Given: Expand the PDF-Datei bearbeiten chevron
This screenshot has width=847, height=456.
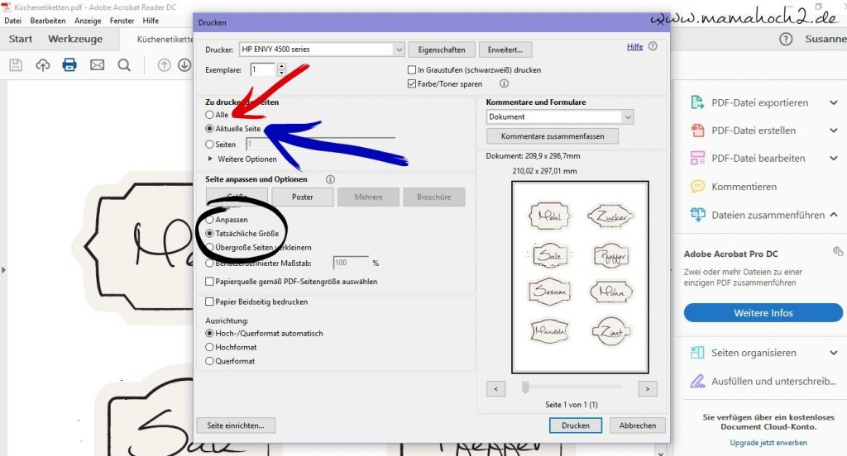Looking at the screenshot, I should click(834, 158).
